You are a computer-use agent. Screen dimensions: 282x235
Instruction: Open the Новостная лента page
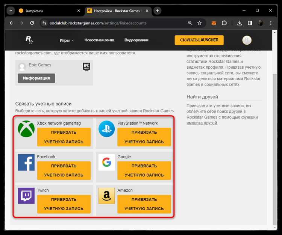pyautogui.click(x=99, y=40)
